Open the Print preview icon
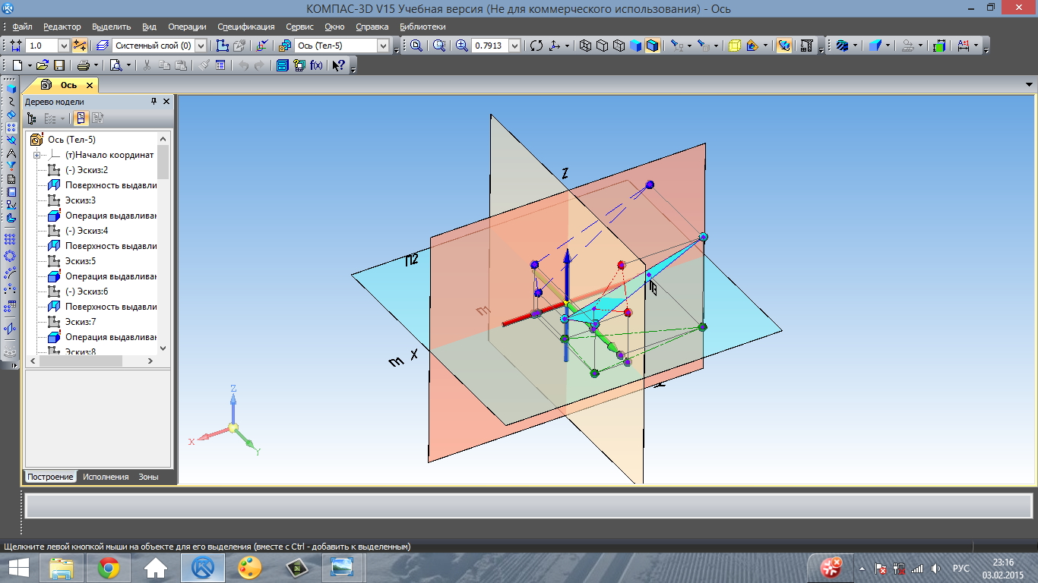 point(116,65)
